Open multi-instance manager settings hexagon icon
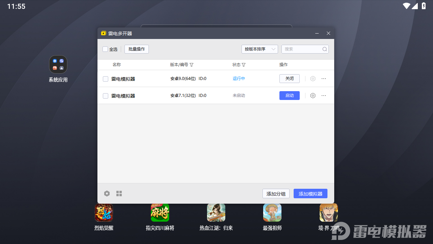This screenshot has height=244, width=433. (107, 194)
